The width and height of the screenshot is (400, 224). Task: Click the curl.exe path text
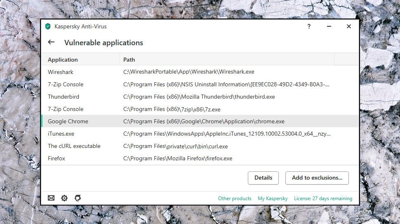(176, 146)
